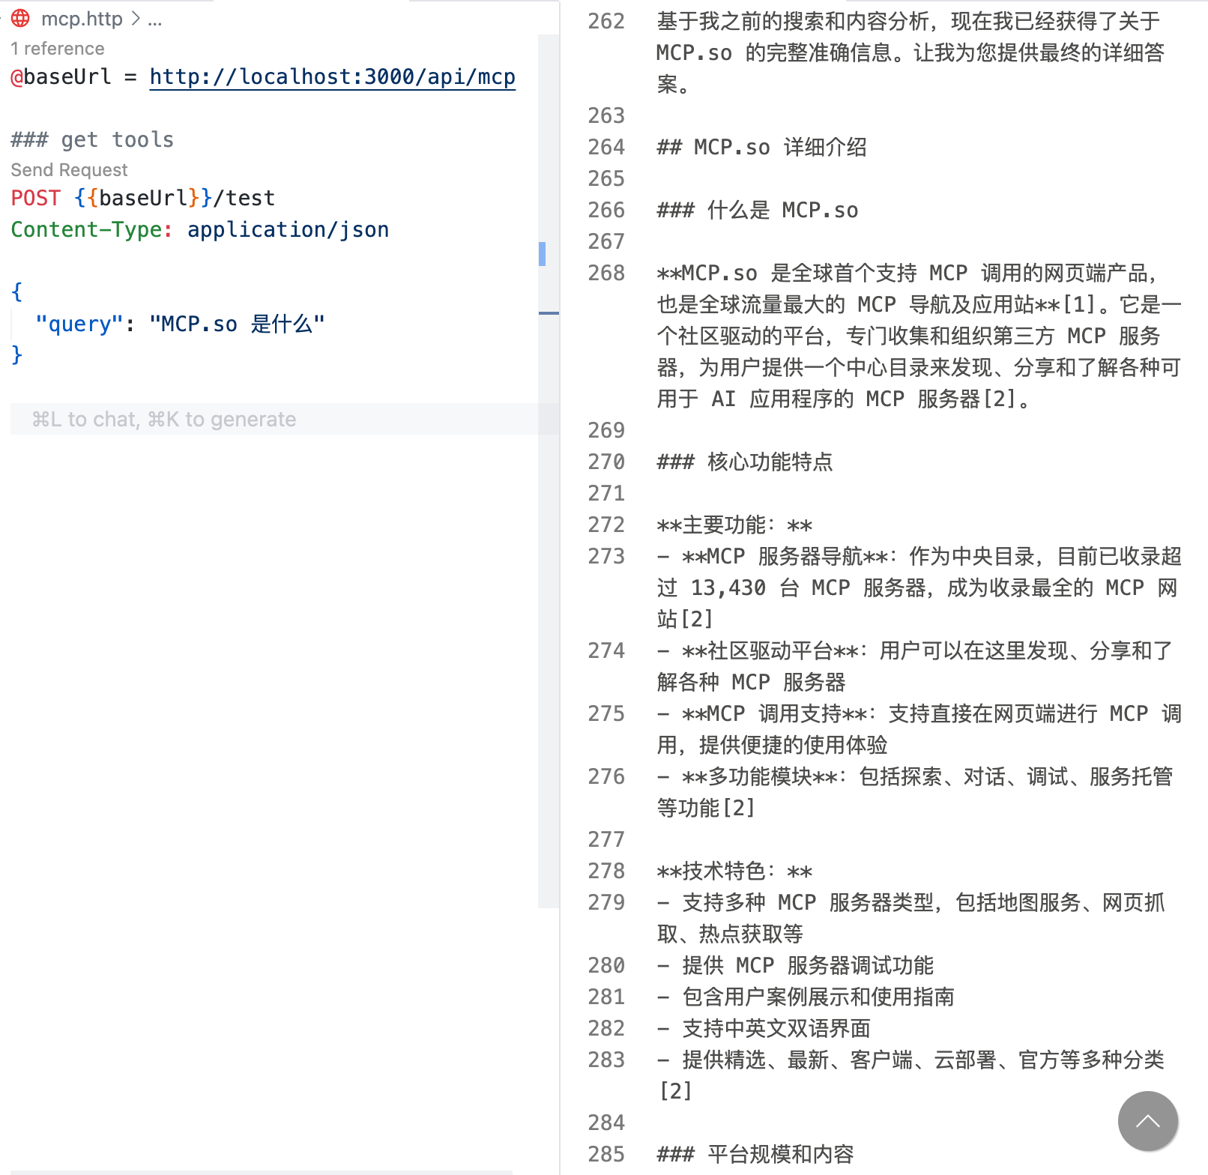Click the "## MCP.so 详细介绍" heading on line 264
This screenshot has width=1208, height=1175.
click(761, 148)
